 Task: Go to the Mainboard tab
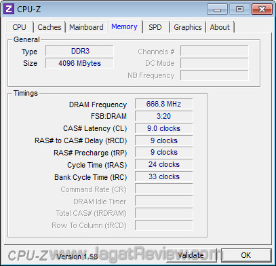point(86,27)
